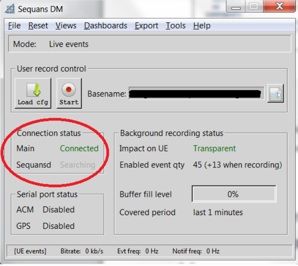Click the Live events mode text

pos(69,44)
